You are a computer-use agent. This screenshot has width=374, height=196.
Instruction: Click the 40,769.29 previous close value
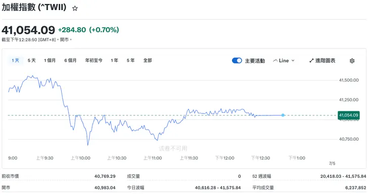[105, 176]
